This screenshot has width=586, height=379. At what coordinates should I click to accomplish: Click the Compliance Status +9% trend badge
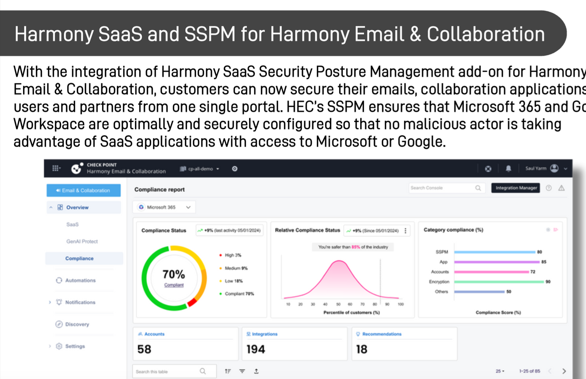point(229,230)
